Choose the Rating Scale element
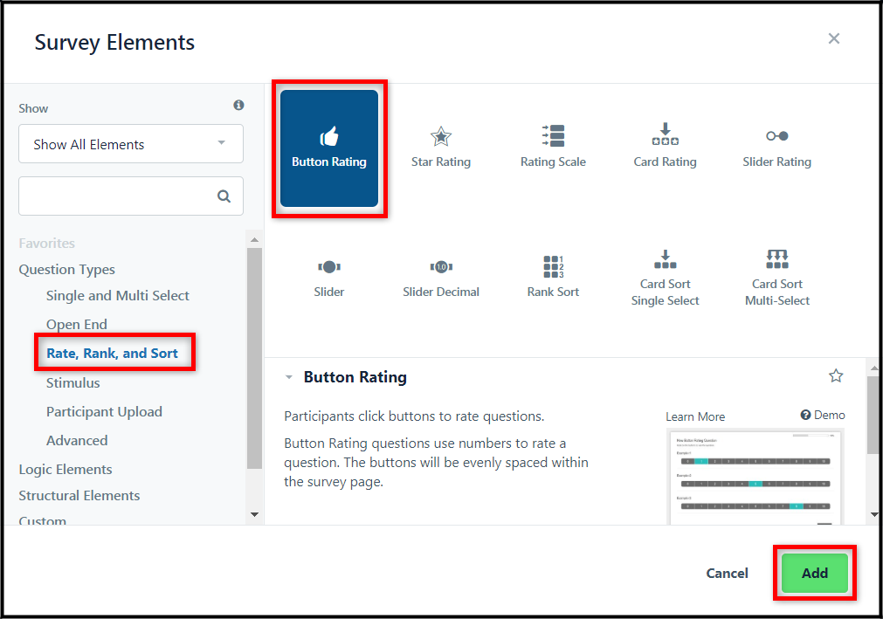Screen dimensions: 883x619 click(x=553, y=148)
